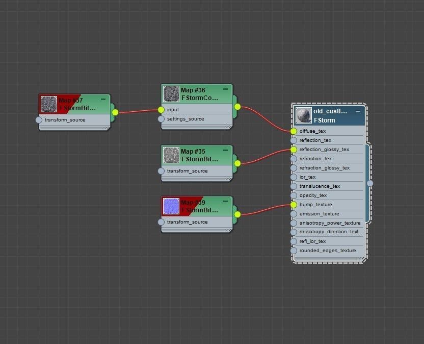The image size is (424, 344).
Task: Click the translucence_tex slot label
Action: pos(320,186)
